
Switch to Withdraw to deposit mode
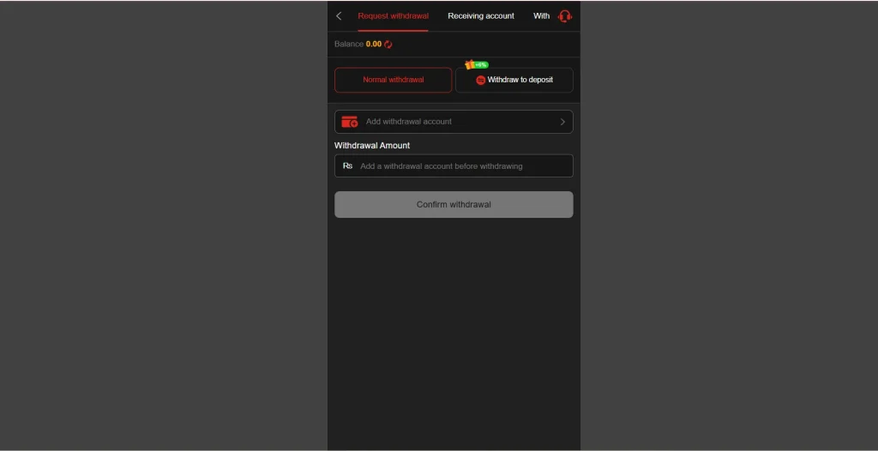click(x=514, y=80)
